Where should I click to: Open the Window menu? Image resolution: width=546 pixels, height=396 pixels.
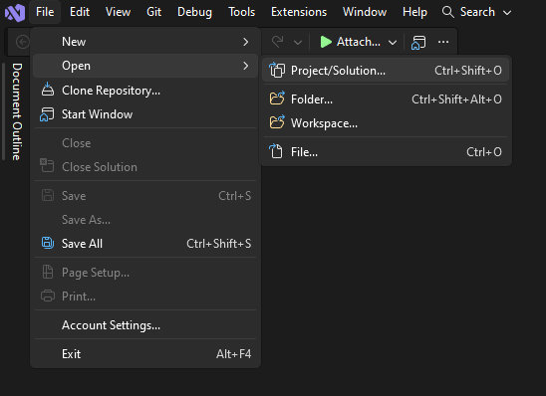(x=365, y=12)
